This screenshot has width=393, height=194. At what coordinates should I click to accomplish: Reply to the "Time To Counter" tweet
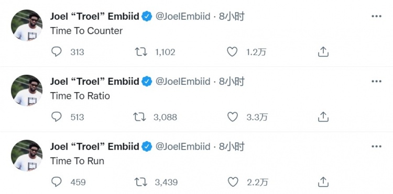click(x=57, y=52)
